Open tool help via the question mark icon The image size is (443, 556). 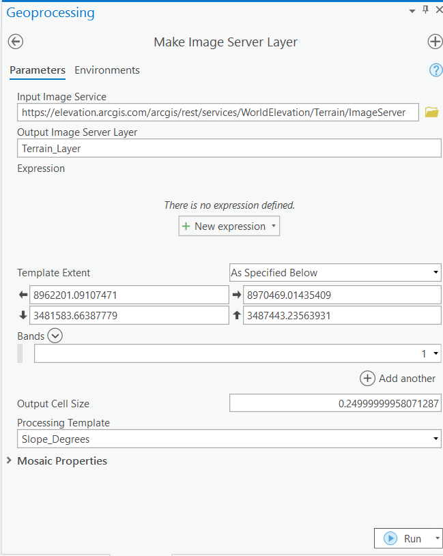click(435, 70)
